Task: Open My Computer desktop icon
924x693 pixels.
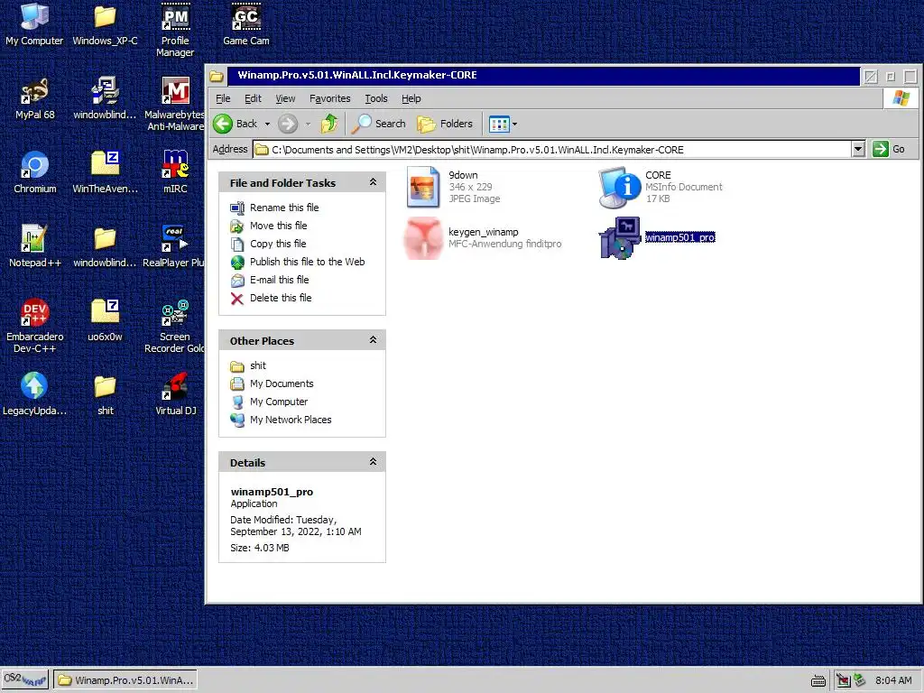Action: [34, 23]
